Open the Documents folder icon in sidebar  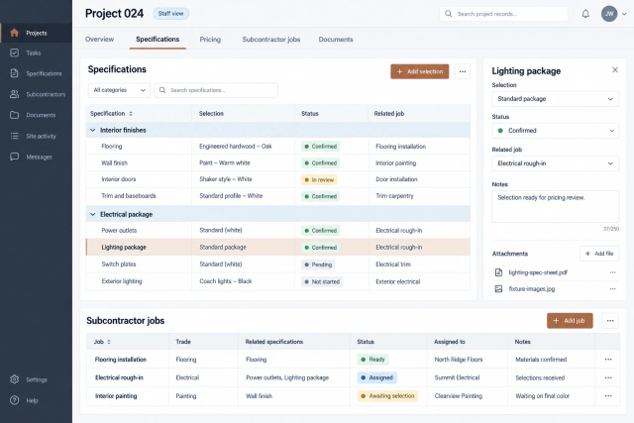[x=14, y=115]
